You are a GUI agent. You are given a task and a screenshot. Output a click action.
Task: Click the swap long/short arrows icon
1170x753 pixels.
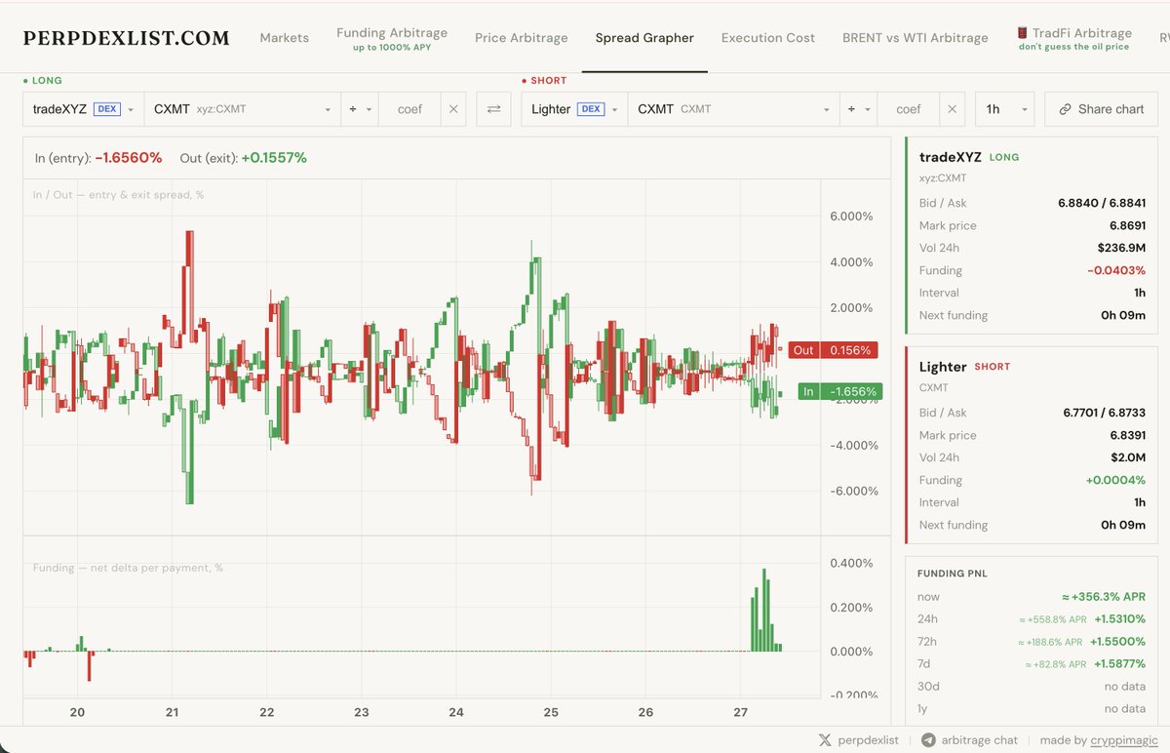click(493, 109)
